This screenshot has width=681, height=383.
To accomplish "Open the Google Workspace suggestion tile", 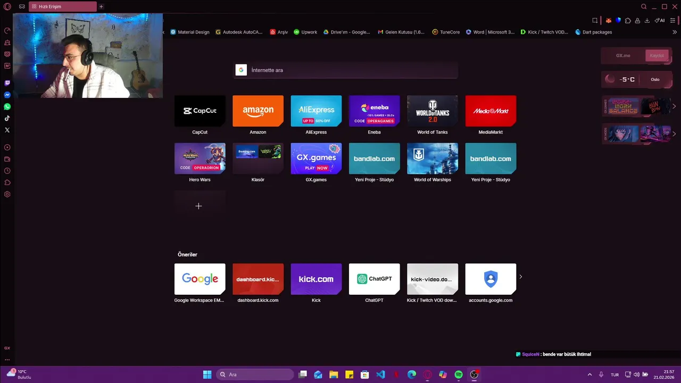I will [200, 279].
